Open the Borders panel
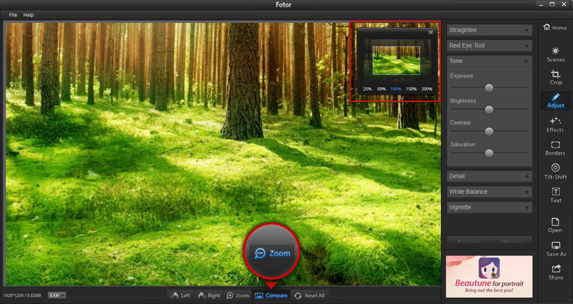Screen dimensions: 573x304 click(555, 148)
